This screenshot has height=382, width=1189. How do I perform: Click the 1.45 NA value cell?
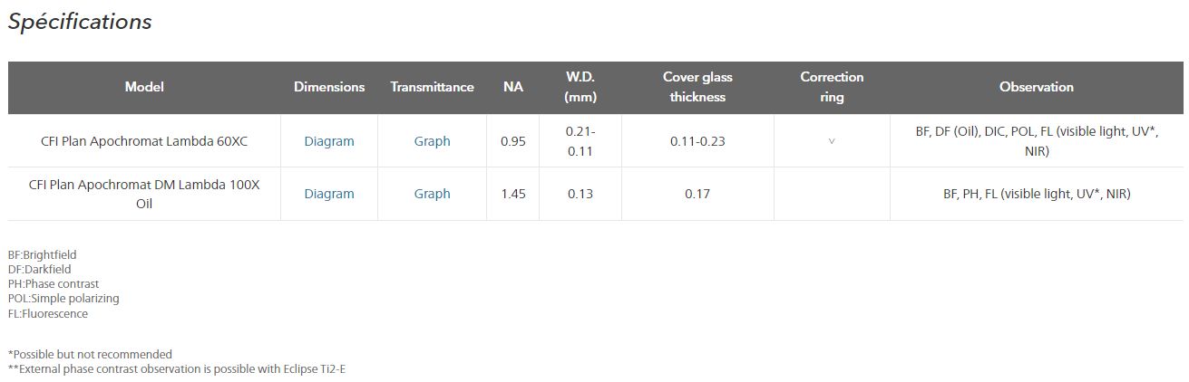point(513,194)
